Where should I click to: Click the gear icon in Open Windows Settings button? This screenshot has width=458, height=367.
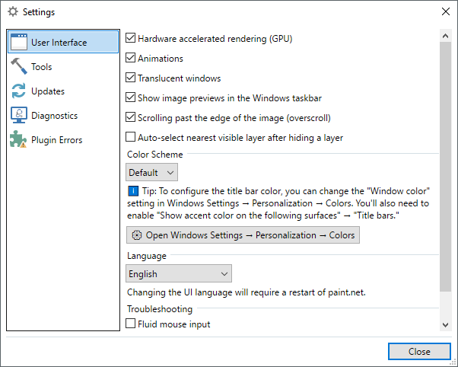(137, 235)
